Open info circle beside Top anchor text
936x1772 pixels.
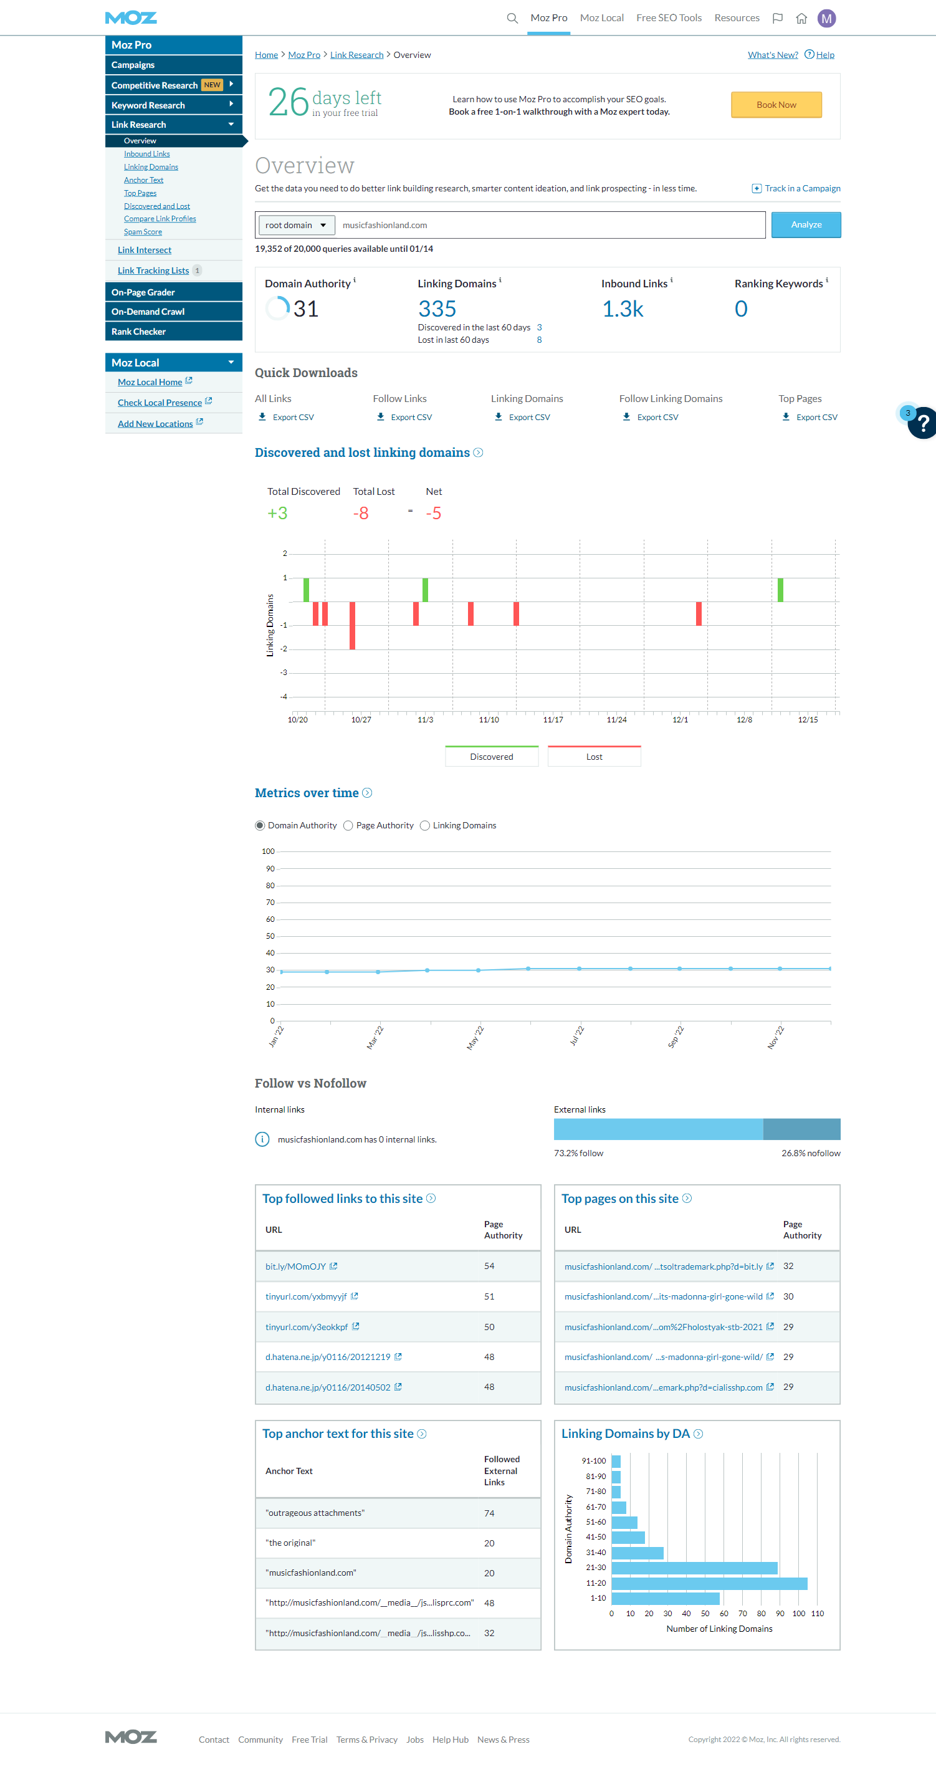[422, 1434]
